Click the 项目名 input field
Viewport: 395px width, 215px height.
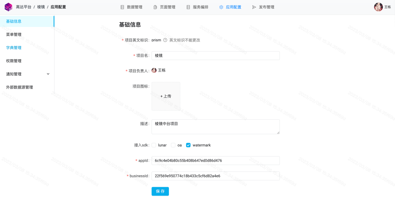216,56
